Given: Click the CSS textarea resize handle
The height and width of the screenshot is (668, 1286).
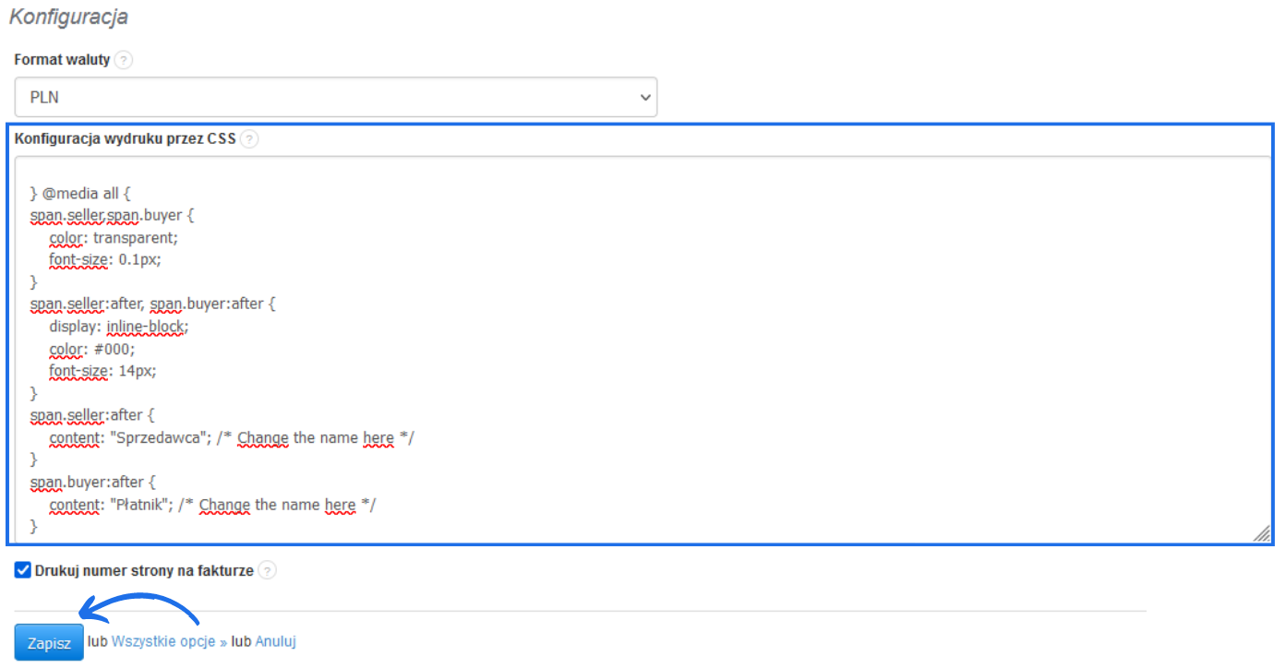Looking at the screenshot, I should (x=1261, y=534).
